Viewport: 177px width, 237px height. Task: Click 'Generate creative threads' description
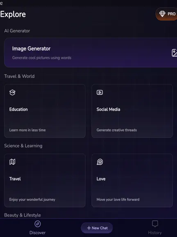click(x=117, y=130)
